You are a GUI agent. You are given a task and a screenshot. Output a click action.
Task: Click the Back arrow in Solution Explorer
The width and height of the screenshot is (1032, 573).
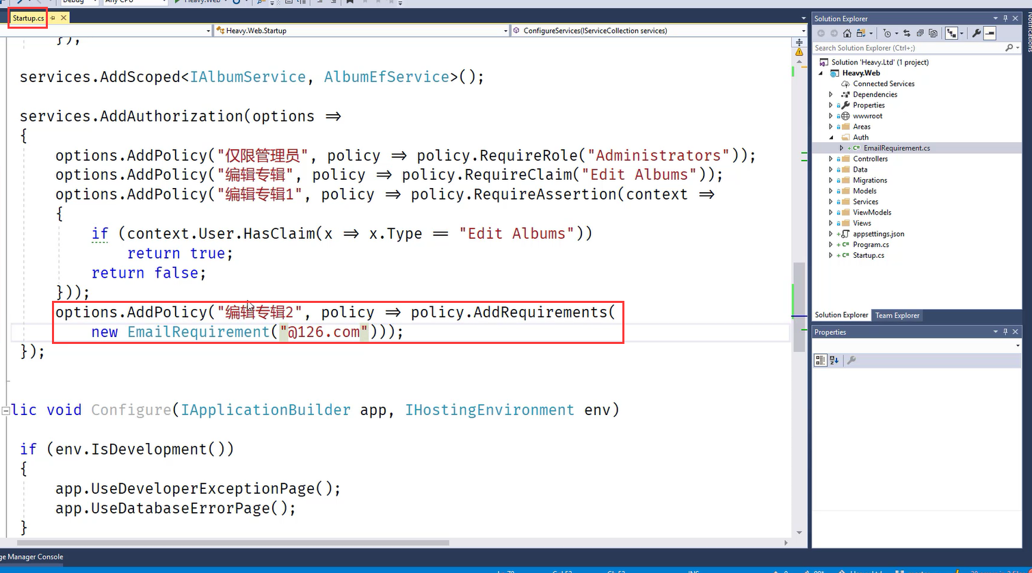(x=821, y=33)
